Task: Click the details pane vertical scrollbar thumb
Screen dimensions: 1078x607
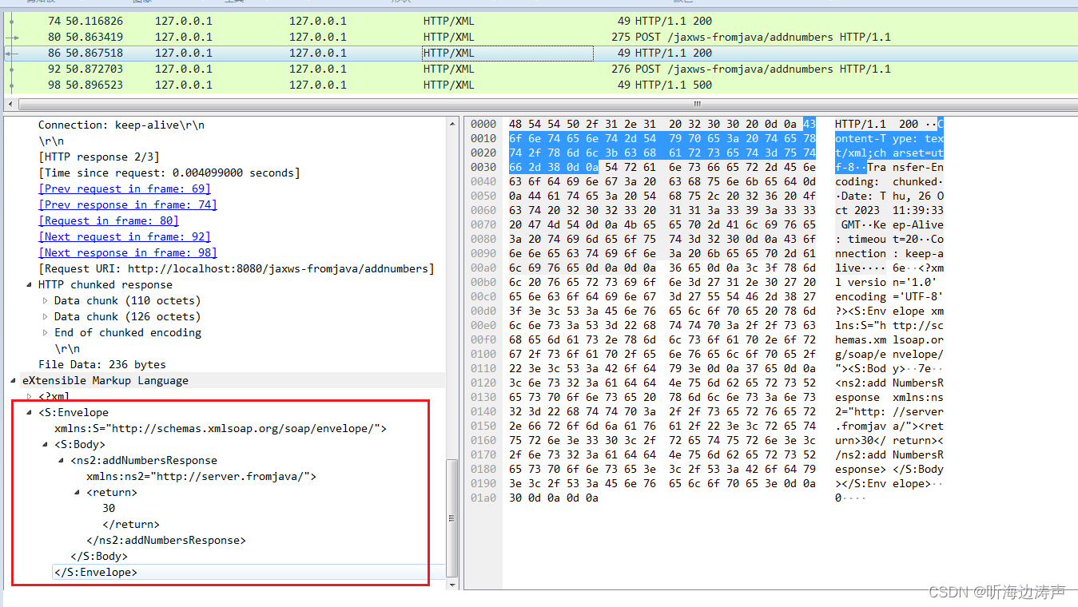Action: (452, 518)
